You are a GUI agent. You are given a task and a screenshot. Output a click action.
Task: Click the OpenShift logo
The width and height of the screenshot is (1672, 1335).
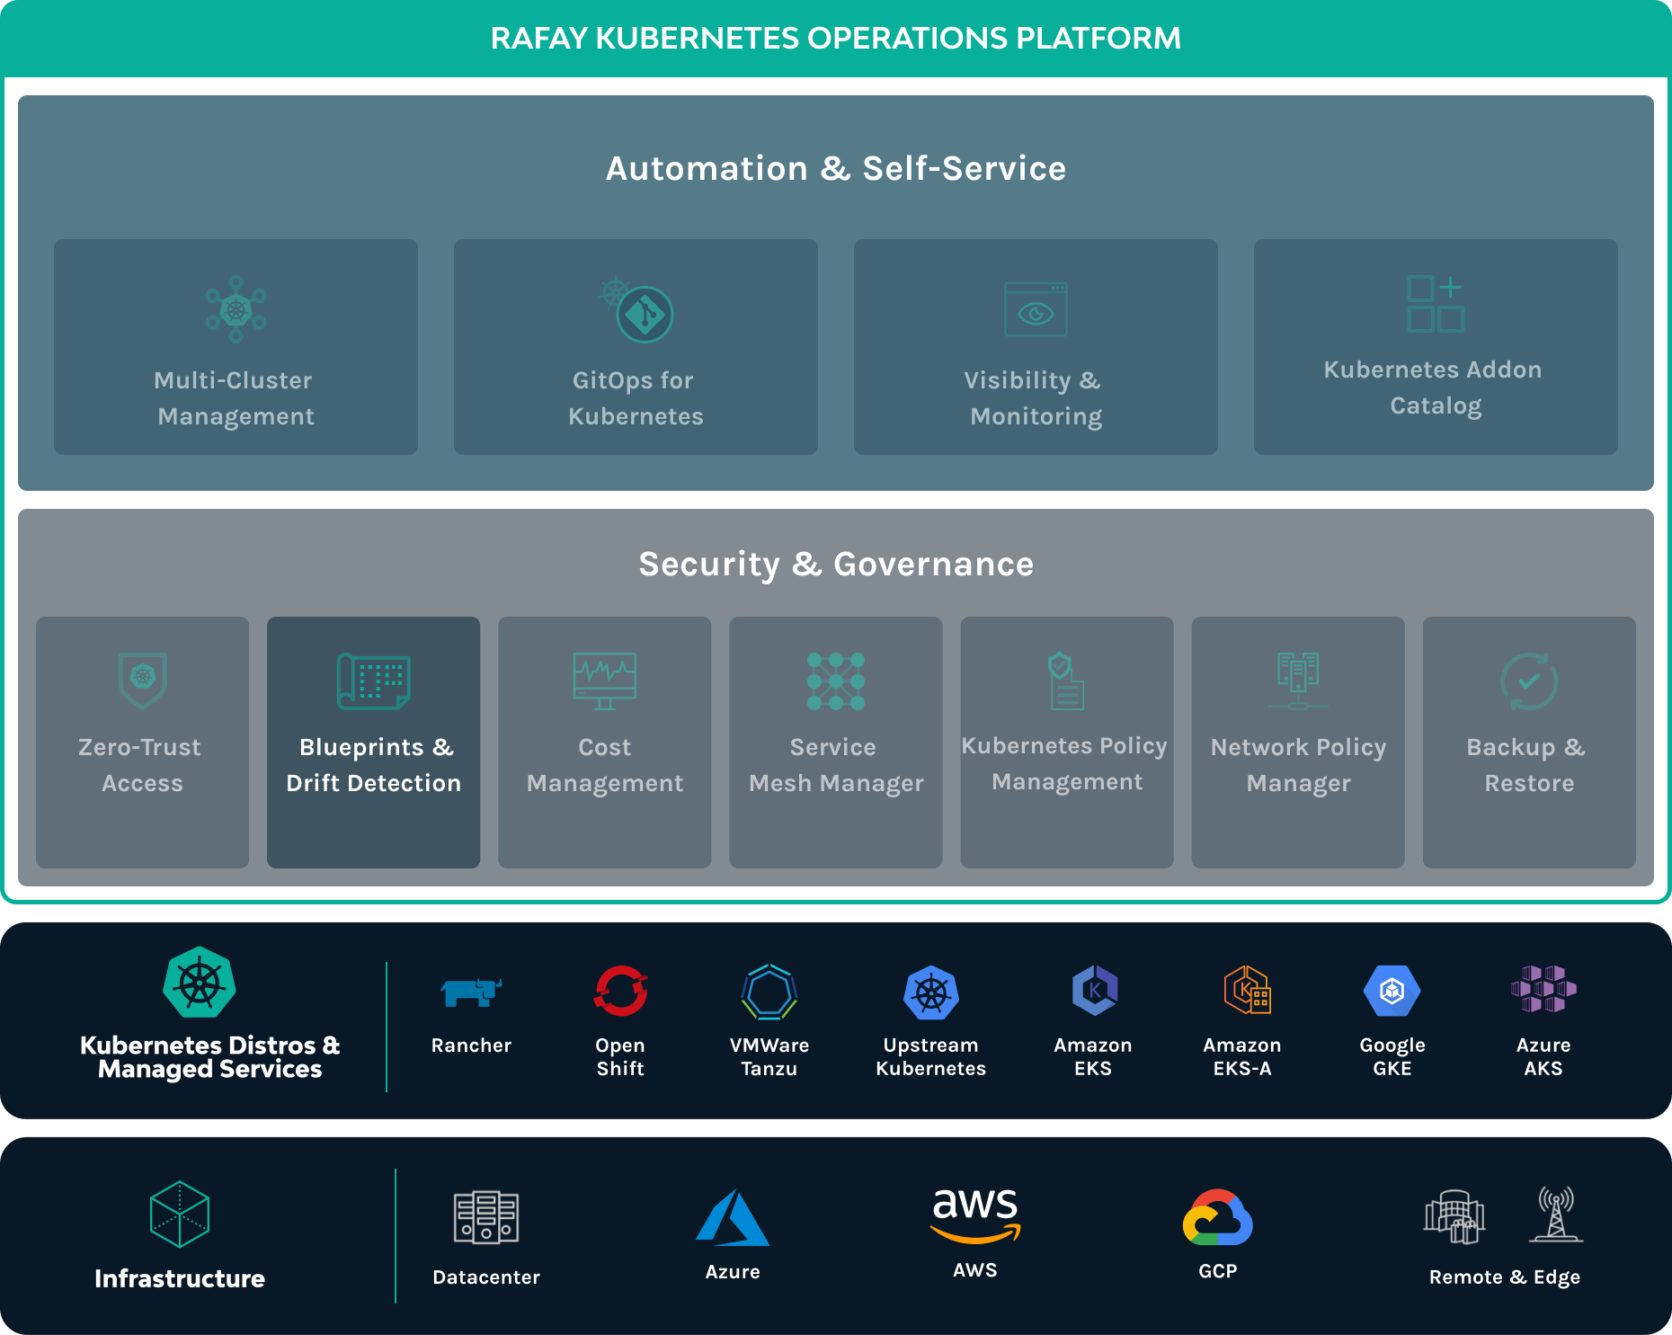tap(620, 991)
